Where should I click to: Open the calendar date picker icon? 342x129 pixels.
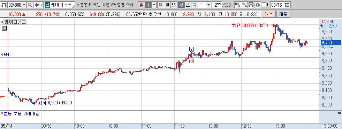click(287, 5)
